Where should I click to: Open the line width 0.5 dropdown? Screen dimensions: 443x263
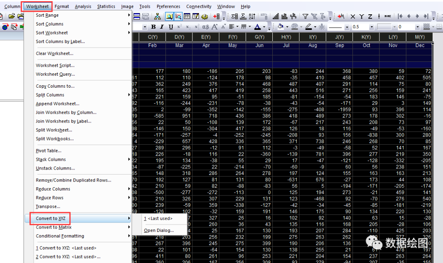click(x=372, y=27)
